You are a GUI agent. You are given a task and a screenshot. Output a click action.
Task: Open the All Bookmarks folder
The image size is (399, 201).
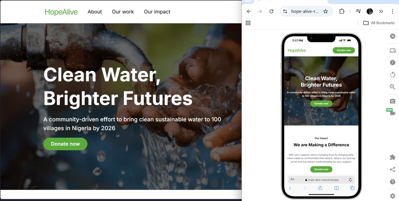pyautogui.click(x=379, y=23)
